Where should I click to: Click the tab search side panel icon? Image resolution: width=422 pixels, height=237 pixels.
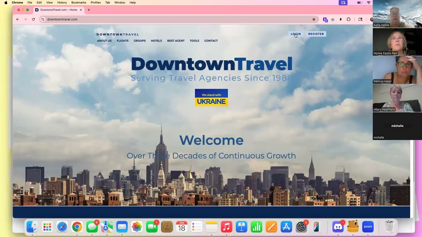pos(360,19)
